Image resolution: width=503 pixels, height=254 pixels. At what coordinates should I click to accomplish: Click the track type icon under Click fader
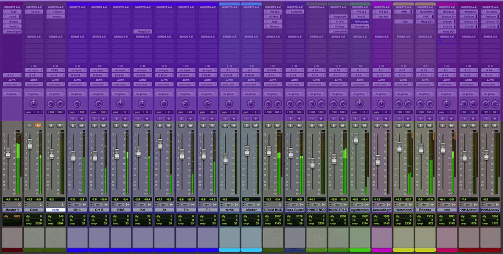tap(40, 204)
